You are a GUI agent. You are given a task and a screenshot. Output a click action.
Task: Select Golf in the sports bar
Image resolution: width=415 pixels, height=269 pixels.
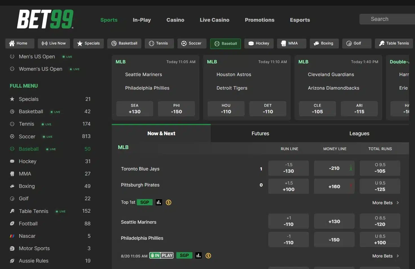(x=357, y=43)
